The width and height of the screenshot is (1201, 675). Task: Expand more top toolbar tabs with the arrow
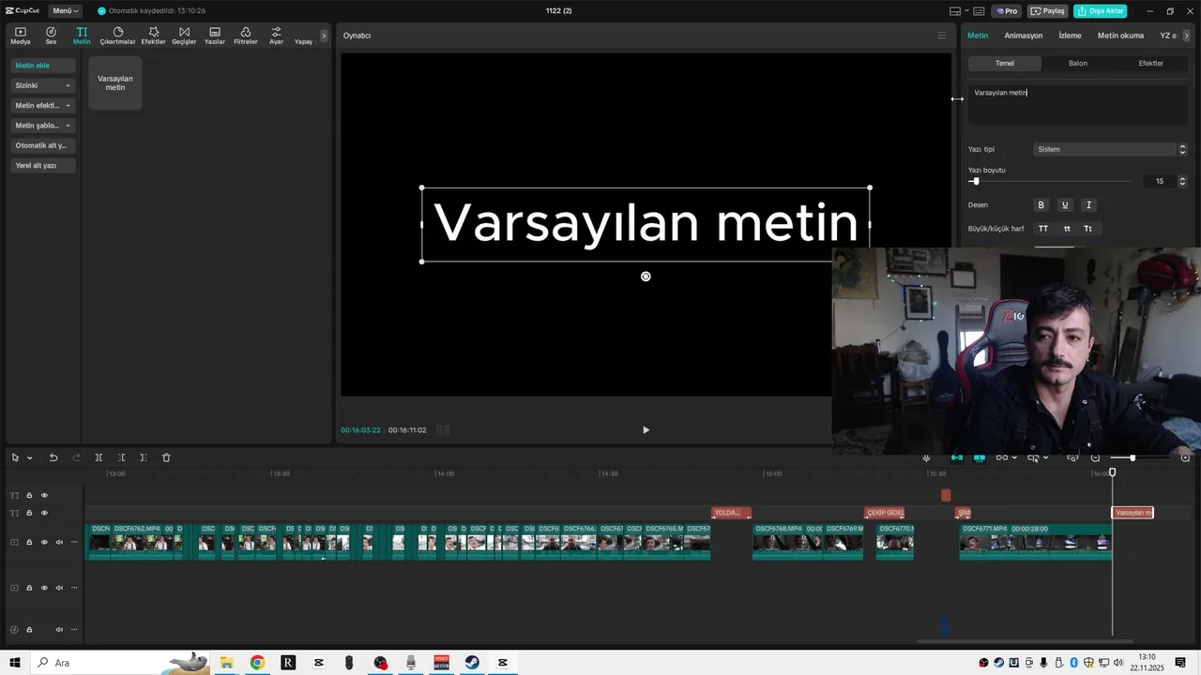324,36
